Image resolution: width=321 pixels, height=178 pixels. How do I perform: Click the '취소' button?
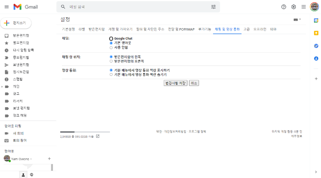click(194, 83)
